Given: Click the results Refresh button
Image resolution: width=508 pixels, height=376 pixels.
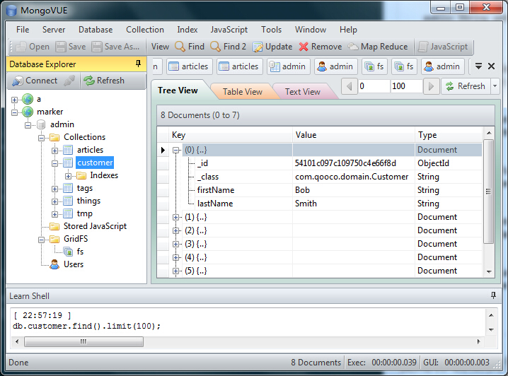Looking at the screenshot, I should click(466, 86).
